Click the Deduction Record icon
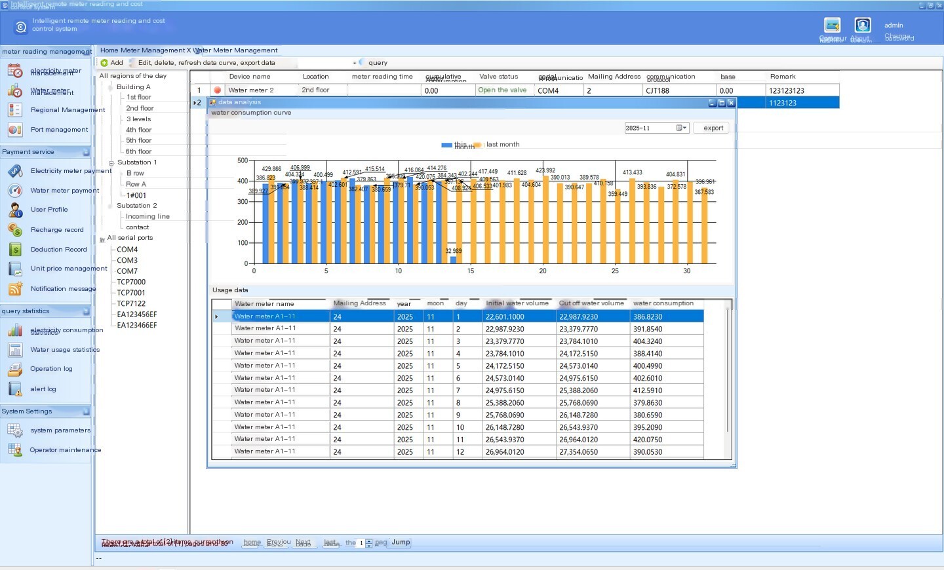The height and width of the screenshot is (570, 944). pyautogui.click(x=15, y=250)
